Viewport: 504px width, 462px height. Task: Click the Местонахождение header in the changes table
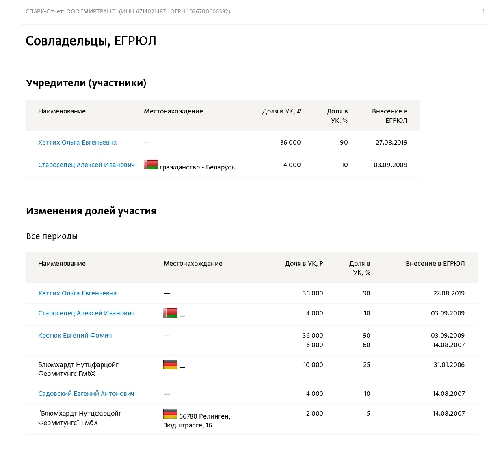[193, 264]
